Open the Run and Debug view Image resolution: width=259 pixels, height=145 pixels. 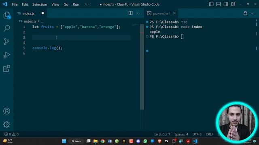(6, 55)
